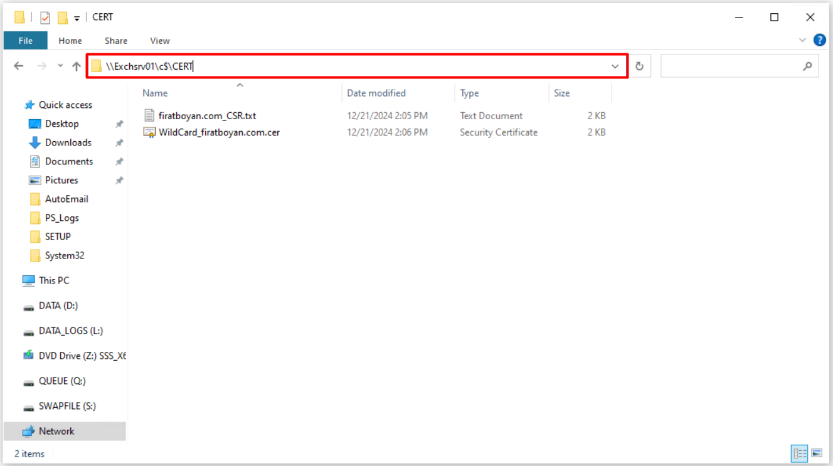
Task: Click the Security Certificate type cell
Action: pos(499,132)
